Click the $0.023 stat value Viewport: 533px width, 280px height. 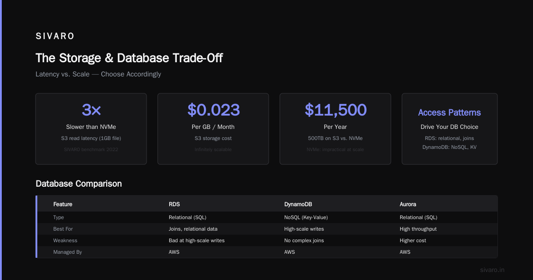click(213, 110)
